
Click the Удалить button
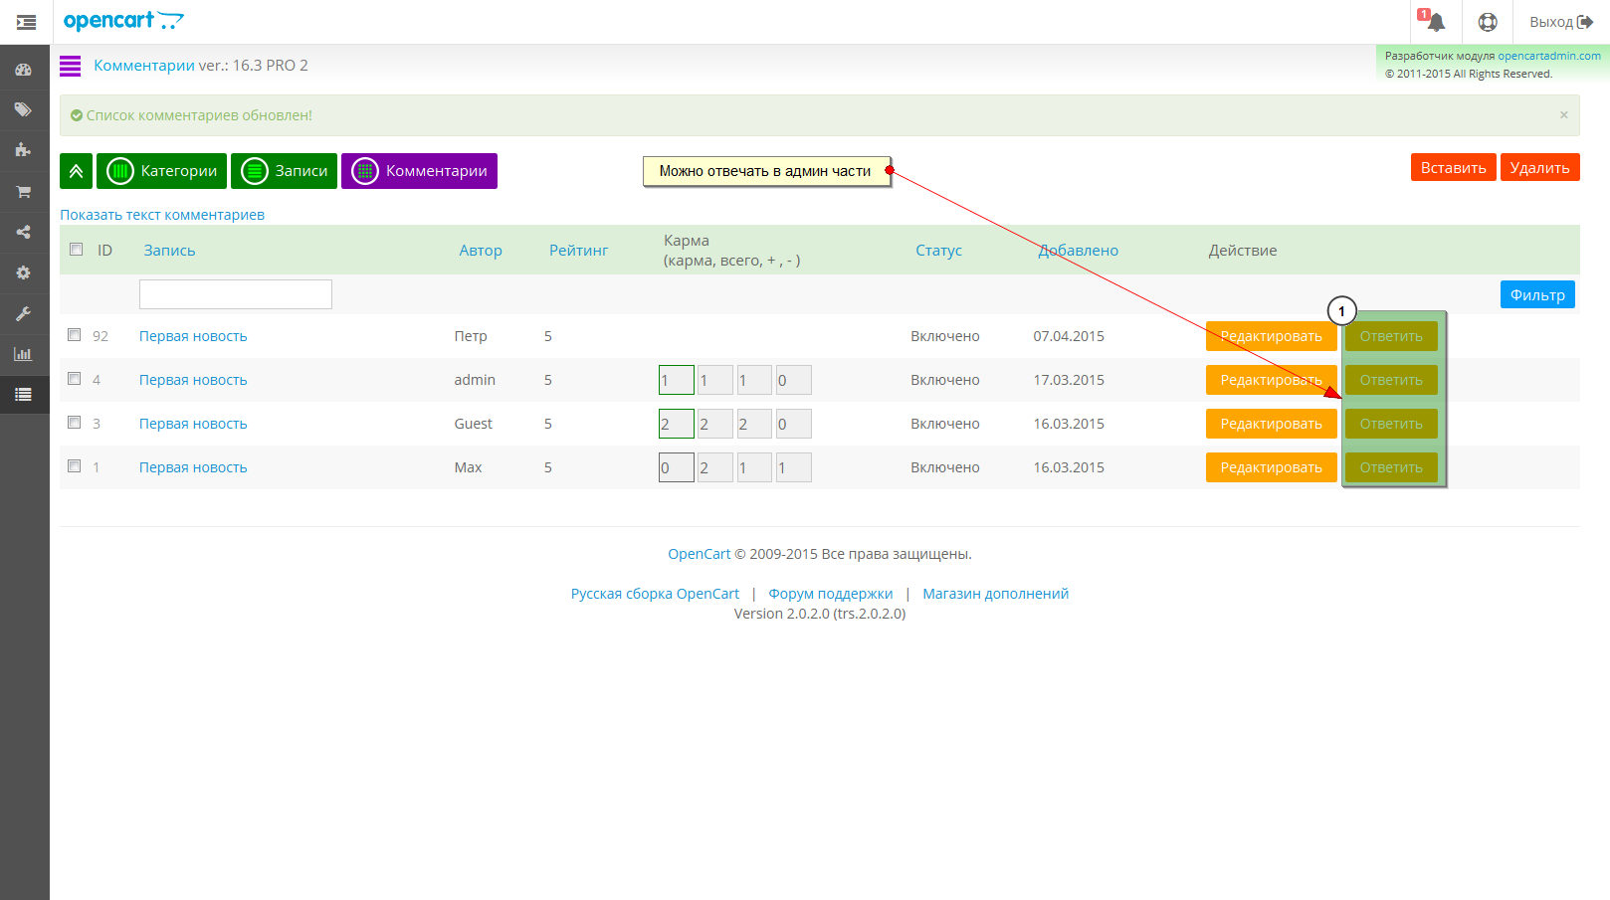(x=1539, y=167)
